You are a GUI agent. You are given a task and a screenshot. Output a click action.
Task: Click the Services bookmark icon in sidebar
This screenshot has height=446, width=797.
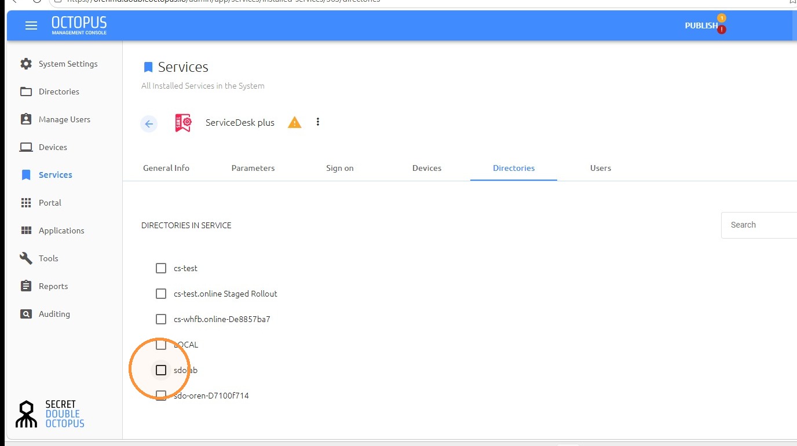[x=26, y=175]
